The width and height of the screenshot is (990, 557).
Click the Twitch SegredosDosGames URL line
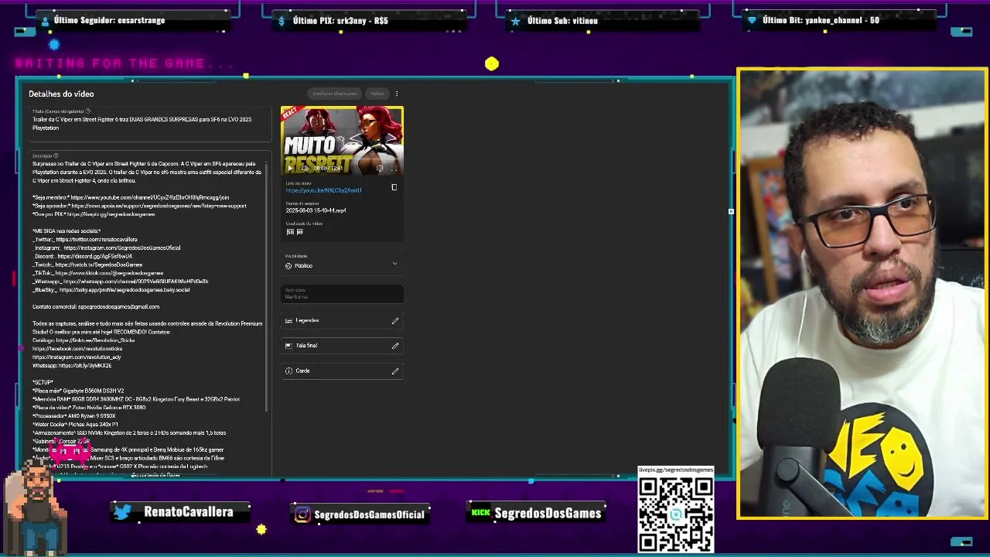87,265
